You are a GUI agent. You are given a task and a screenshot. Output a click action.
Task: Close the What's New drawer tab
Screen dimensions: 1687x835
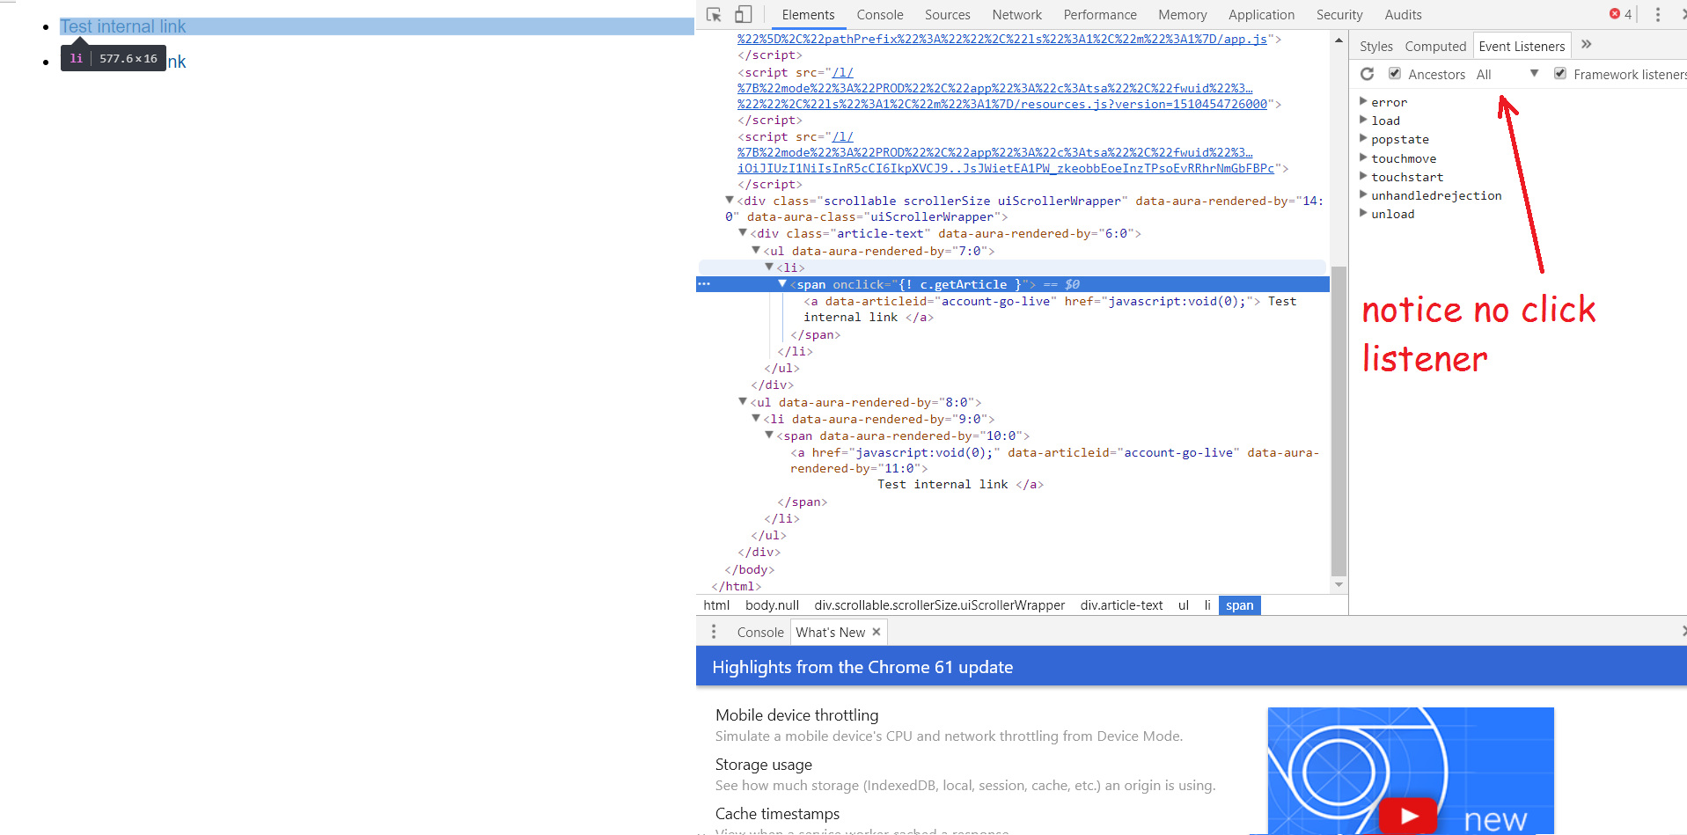[877, 632]
